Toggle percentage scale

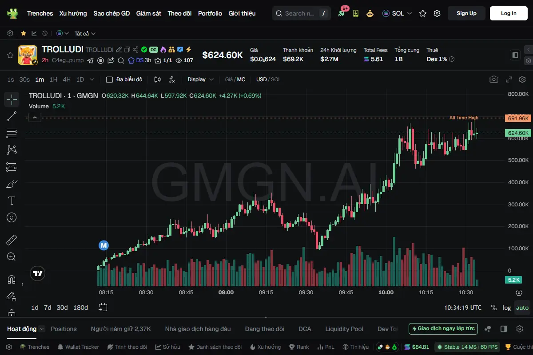pos(494,308)
